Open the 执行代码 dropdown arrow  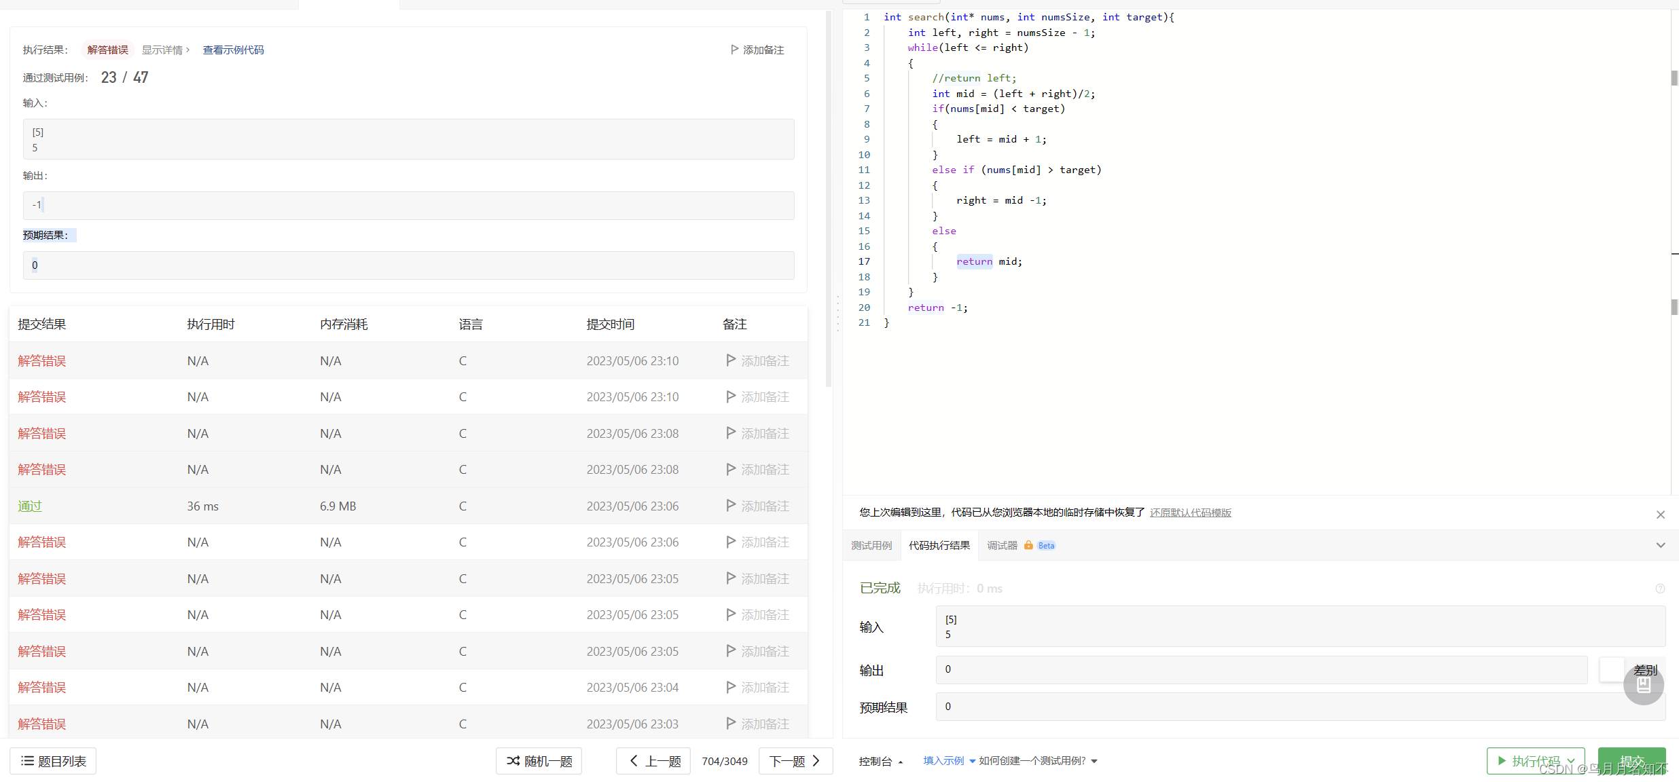click(1571, 761)
